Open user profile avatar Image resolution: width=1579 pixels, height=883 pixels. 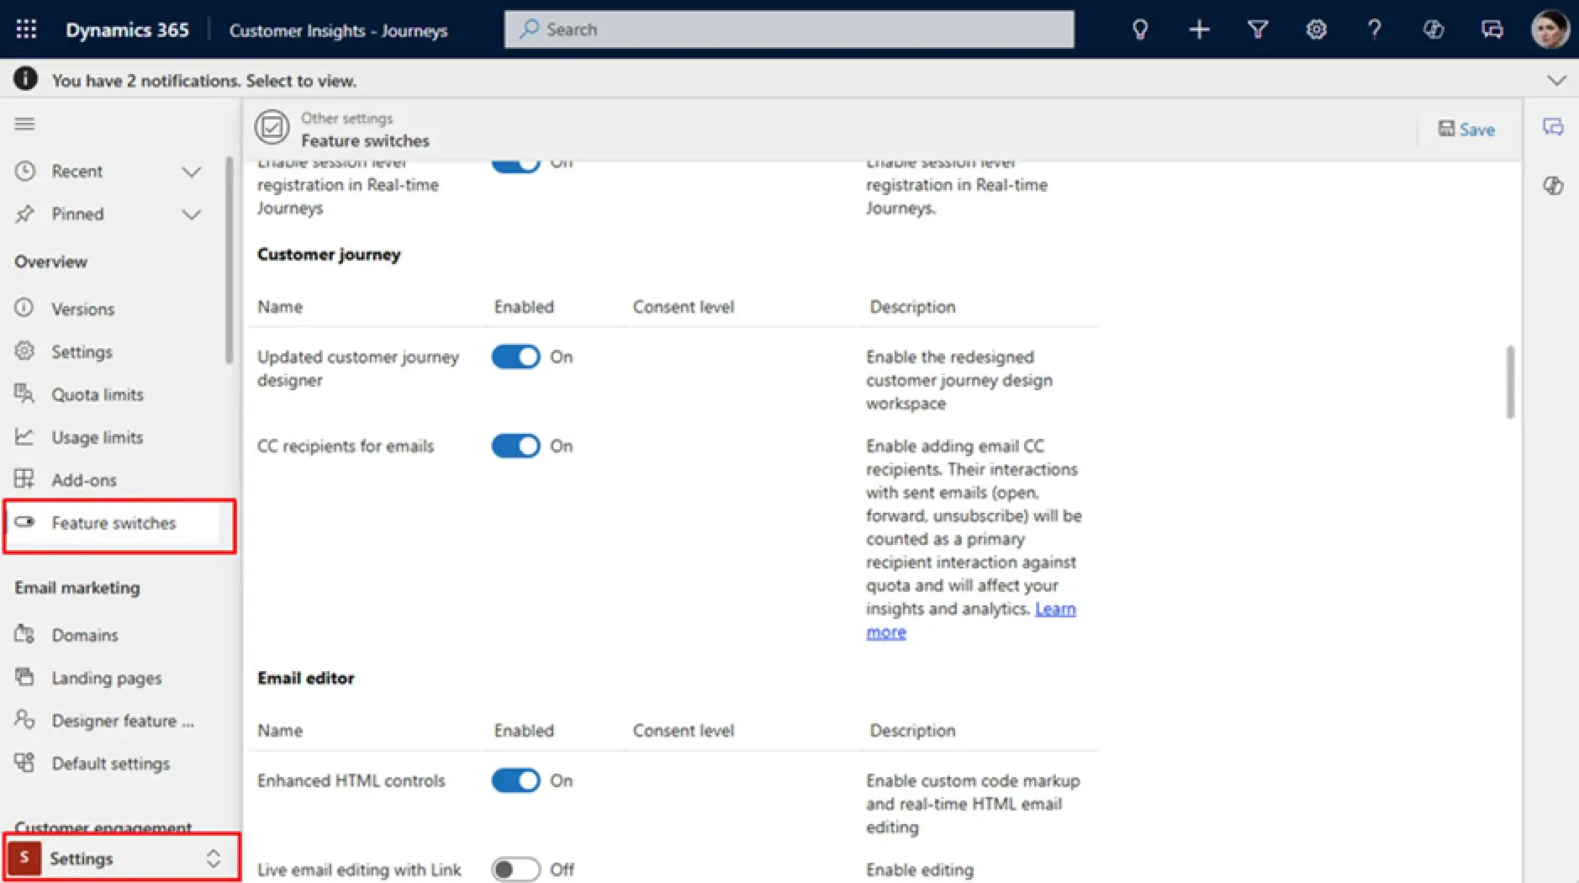click(x=1550, y=29)
